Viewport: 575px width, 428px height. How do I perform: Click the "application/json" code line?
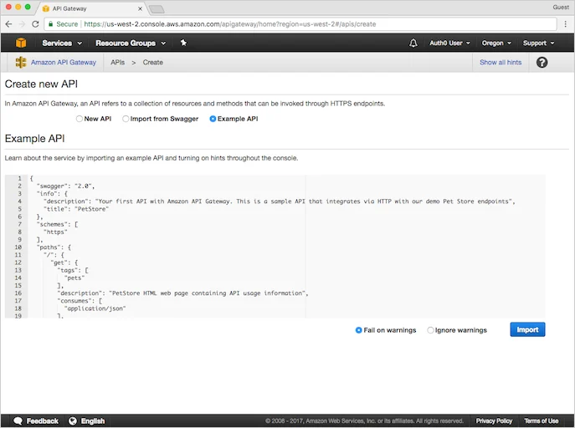pyautogui.click(x=95, y=308)
